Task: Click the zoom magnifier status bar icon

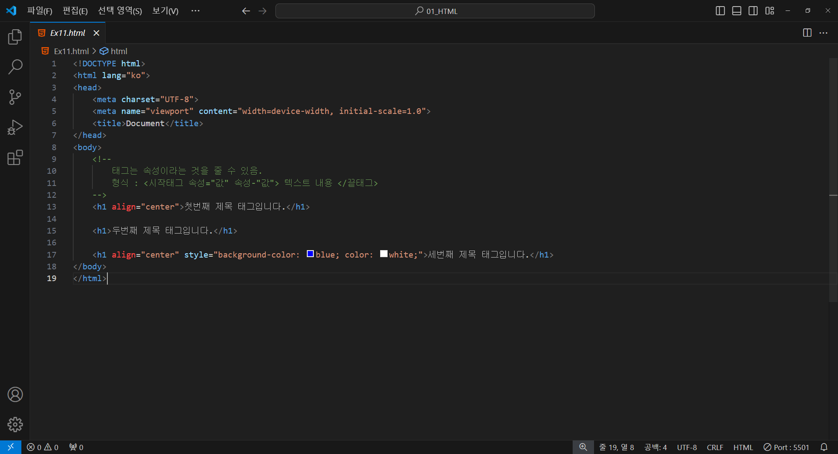Action: point(583,447)
